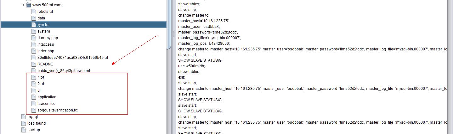Click the .htaccess file icon
453x134 pixels.
tap(34, 44)
